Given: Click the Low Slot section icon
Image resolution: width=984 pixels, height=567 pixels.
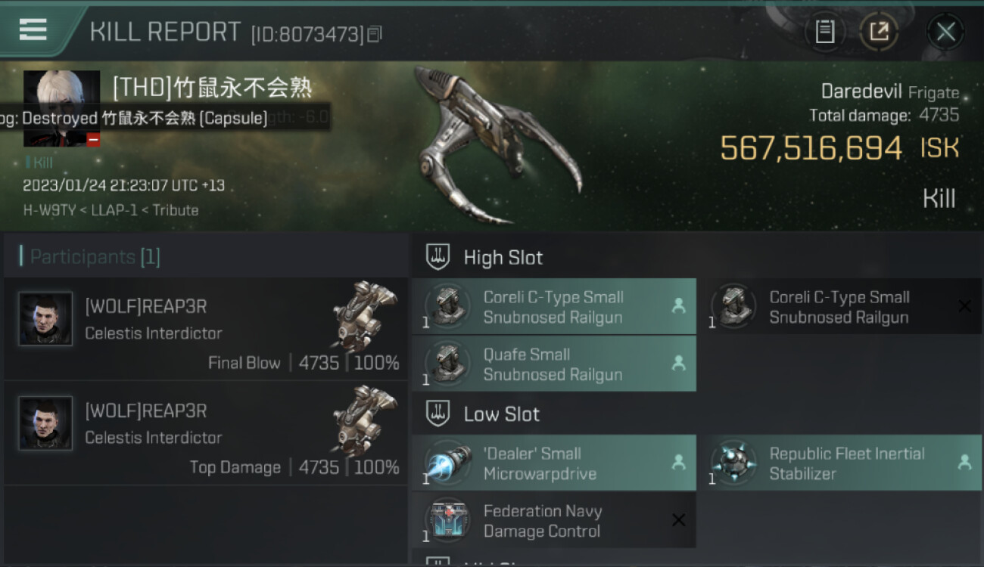Looking at the screenshot, I should 438,414.
